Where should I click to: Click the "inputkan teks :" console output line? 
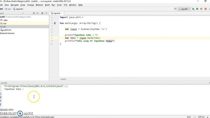tap(14, 89)
